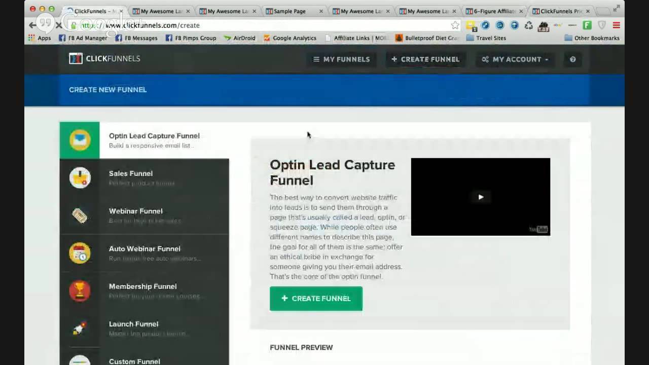Click the yellow note extension icon
The image size is (649, 365).
tap(471, 25)
